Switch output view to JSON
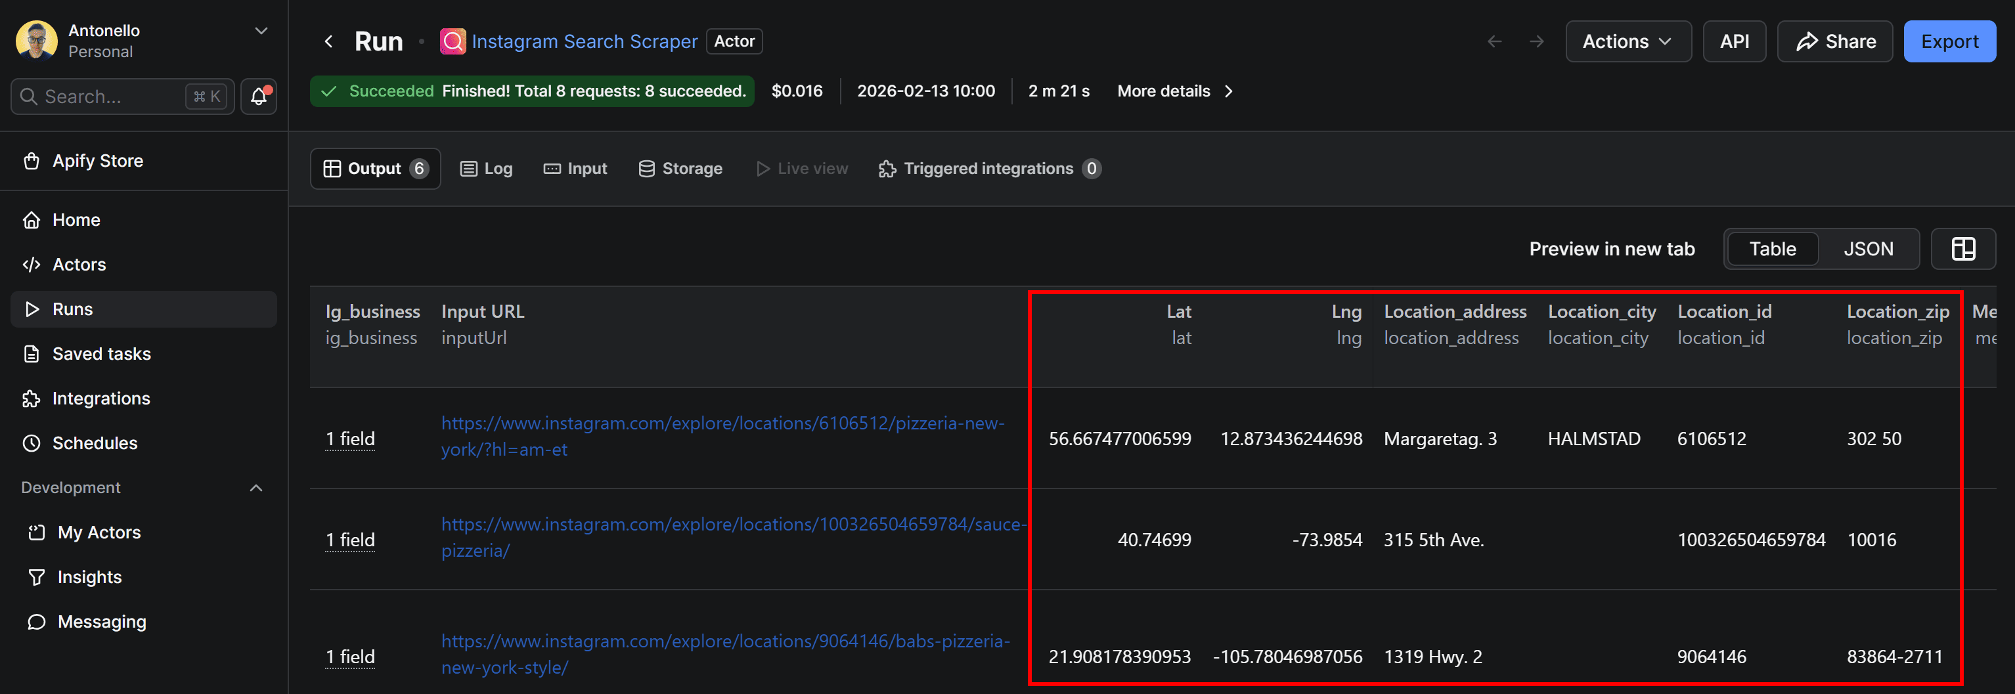 coord(1868,249)
